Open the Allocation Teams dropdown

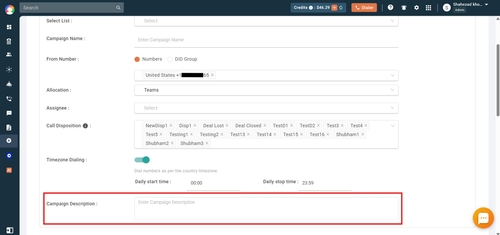(x=266, y=90)
